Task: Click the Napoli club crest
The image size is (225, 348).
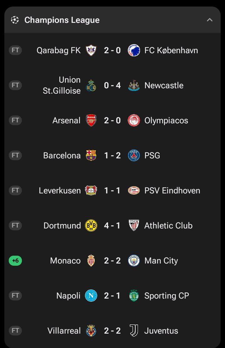Action: click(91, 296)
